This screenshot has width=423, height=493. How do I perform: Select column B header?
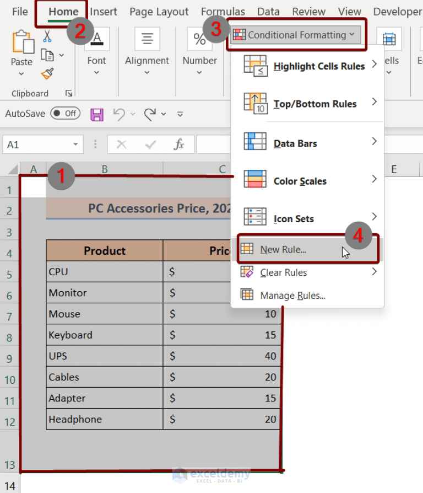(x=105, y=169)
